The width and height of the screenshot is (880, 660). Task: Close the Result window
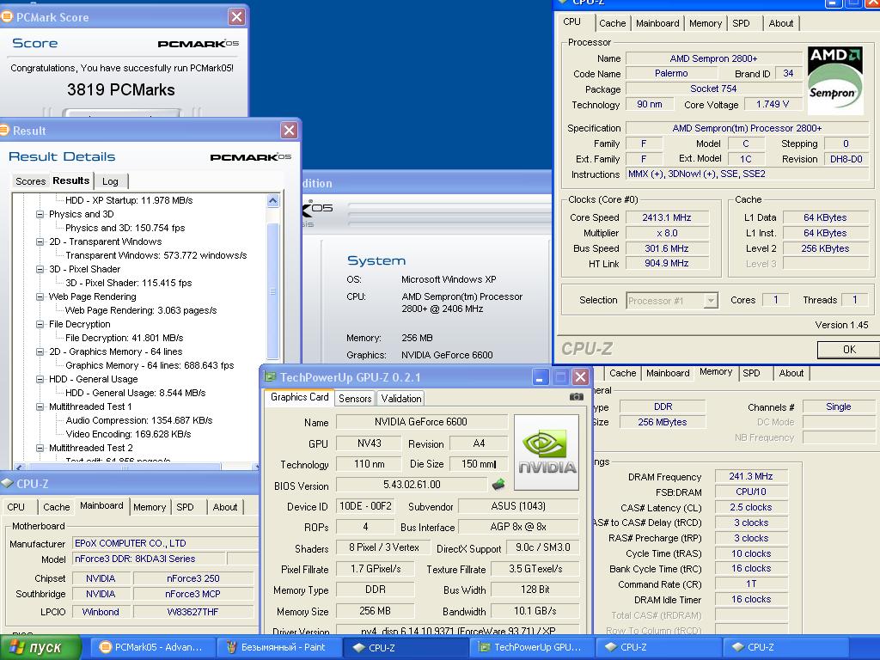click(x=289, y=131)
